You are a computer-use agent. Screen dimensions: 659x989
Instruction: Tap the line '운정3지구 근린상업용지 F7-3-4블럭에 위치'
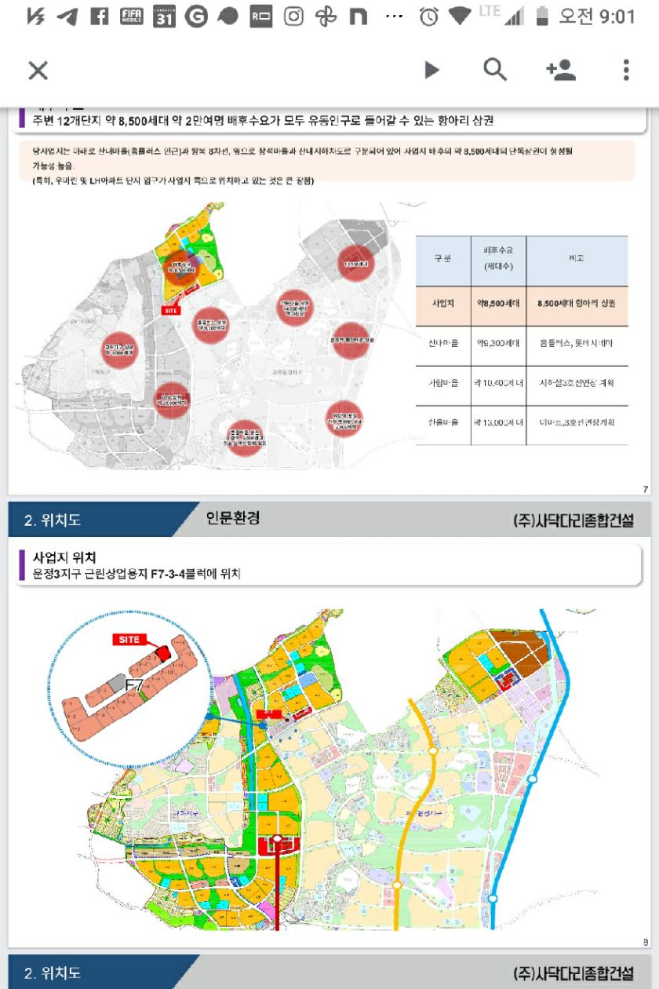[137, 575]
